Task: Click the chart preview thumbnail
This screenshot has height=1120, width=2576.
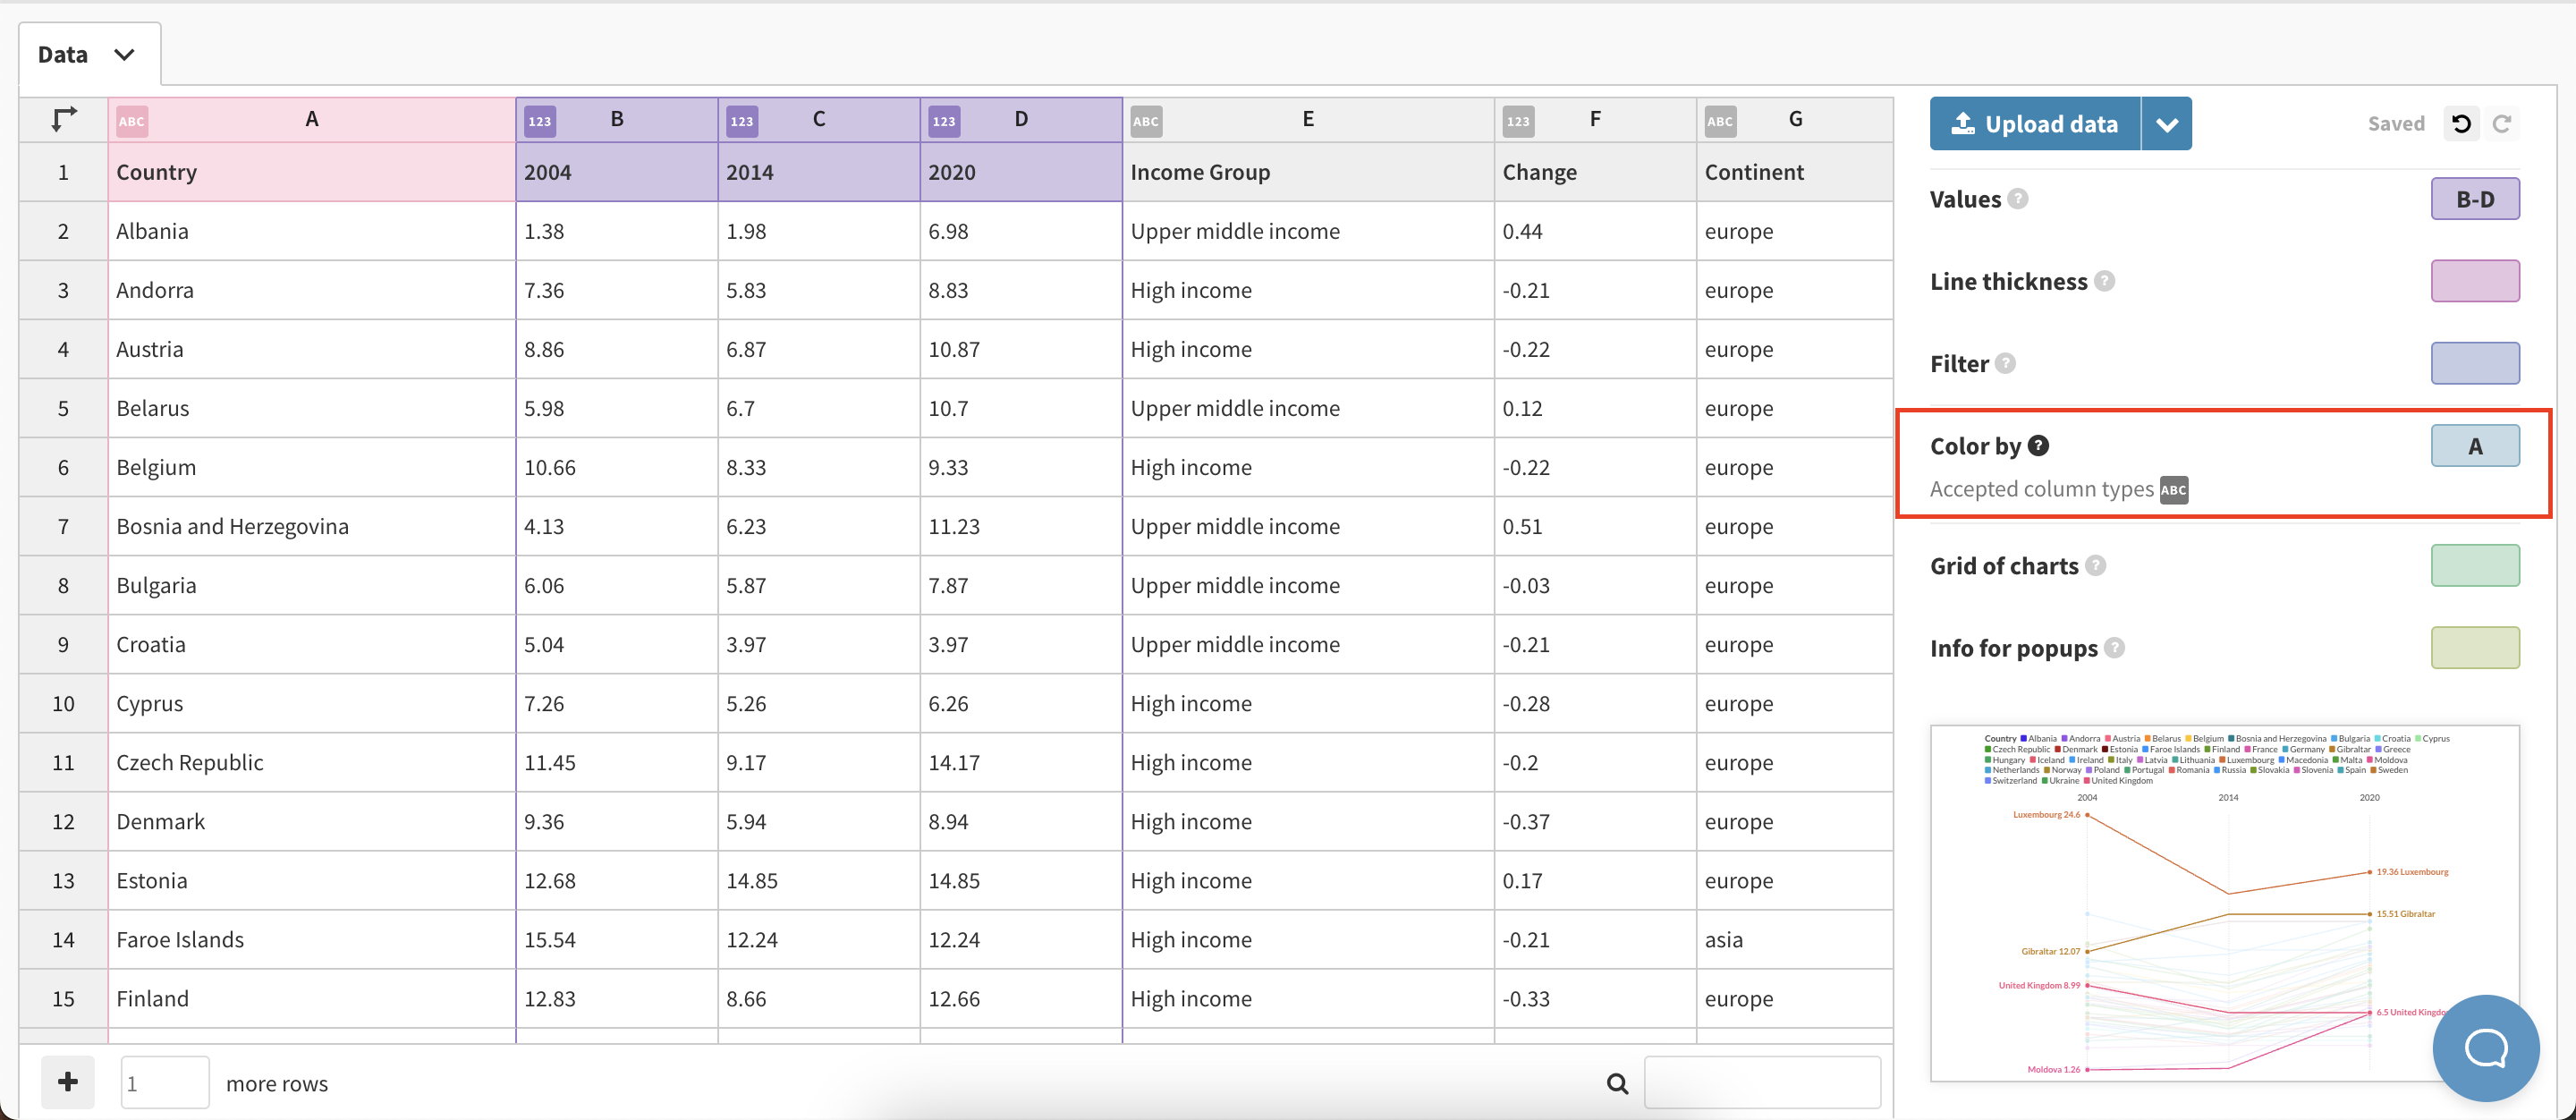Action: [2224, 903]
